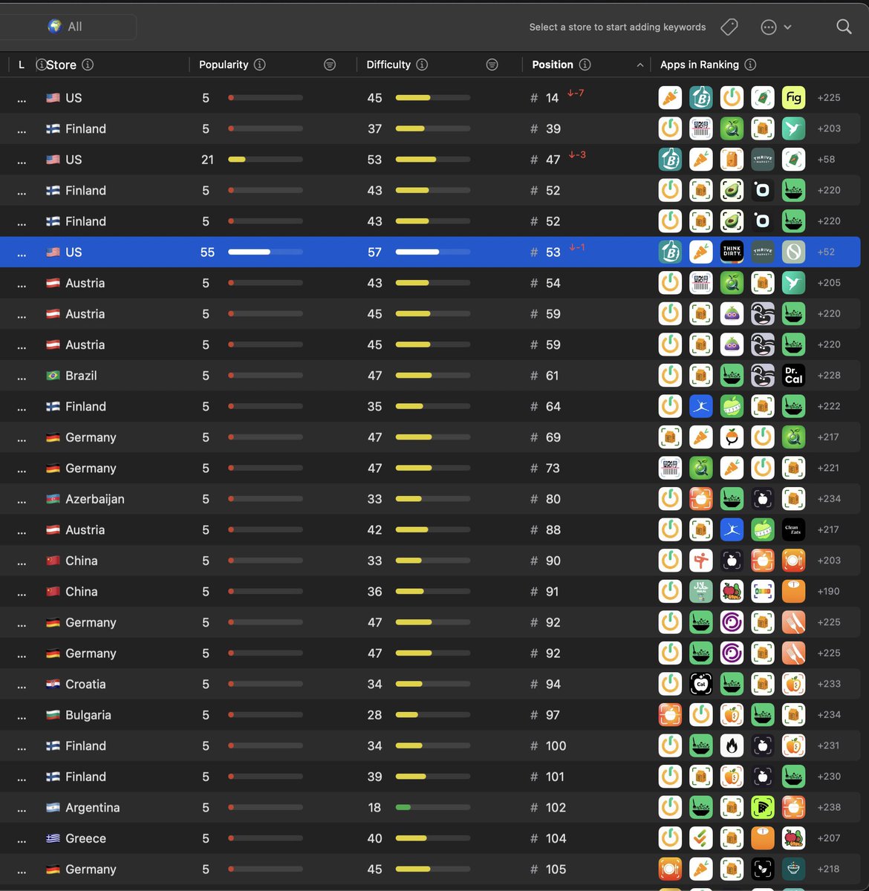This screenshot has width=869, height=891.
Task: Toggle the filter next to Difficulty
Action: pyautogui.click(x=492, y=65)
